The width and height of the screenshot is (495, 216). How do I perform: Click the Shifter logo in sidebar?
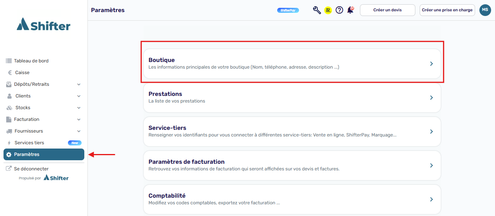[x=44, y=25]
